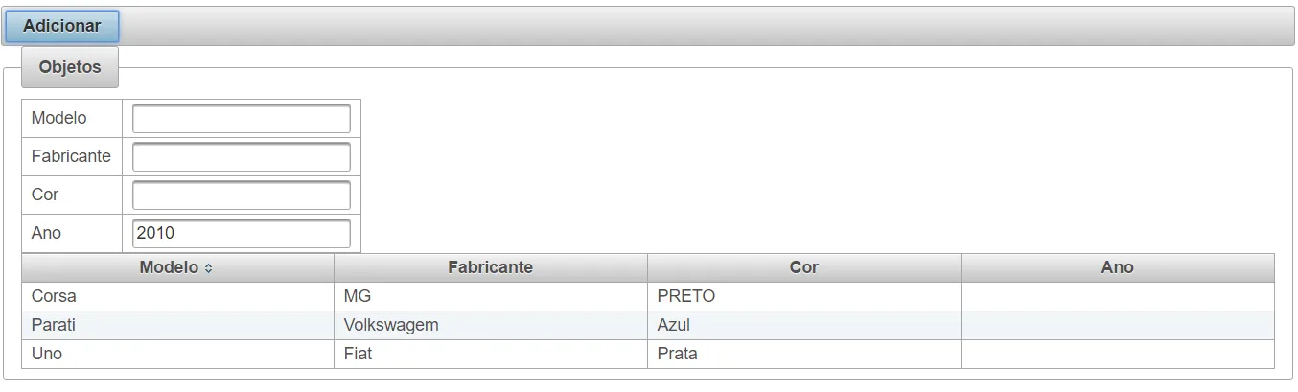Click into the Fabricante input field

tap(242, 157)
